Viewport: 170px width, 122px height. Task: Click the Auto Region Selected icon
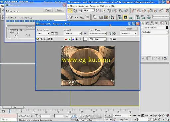(56, 33)
